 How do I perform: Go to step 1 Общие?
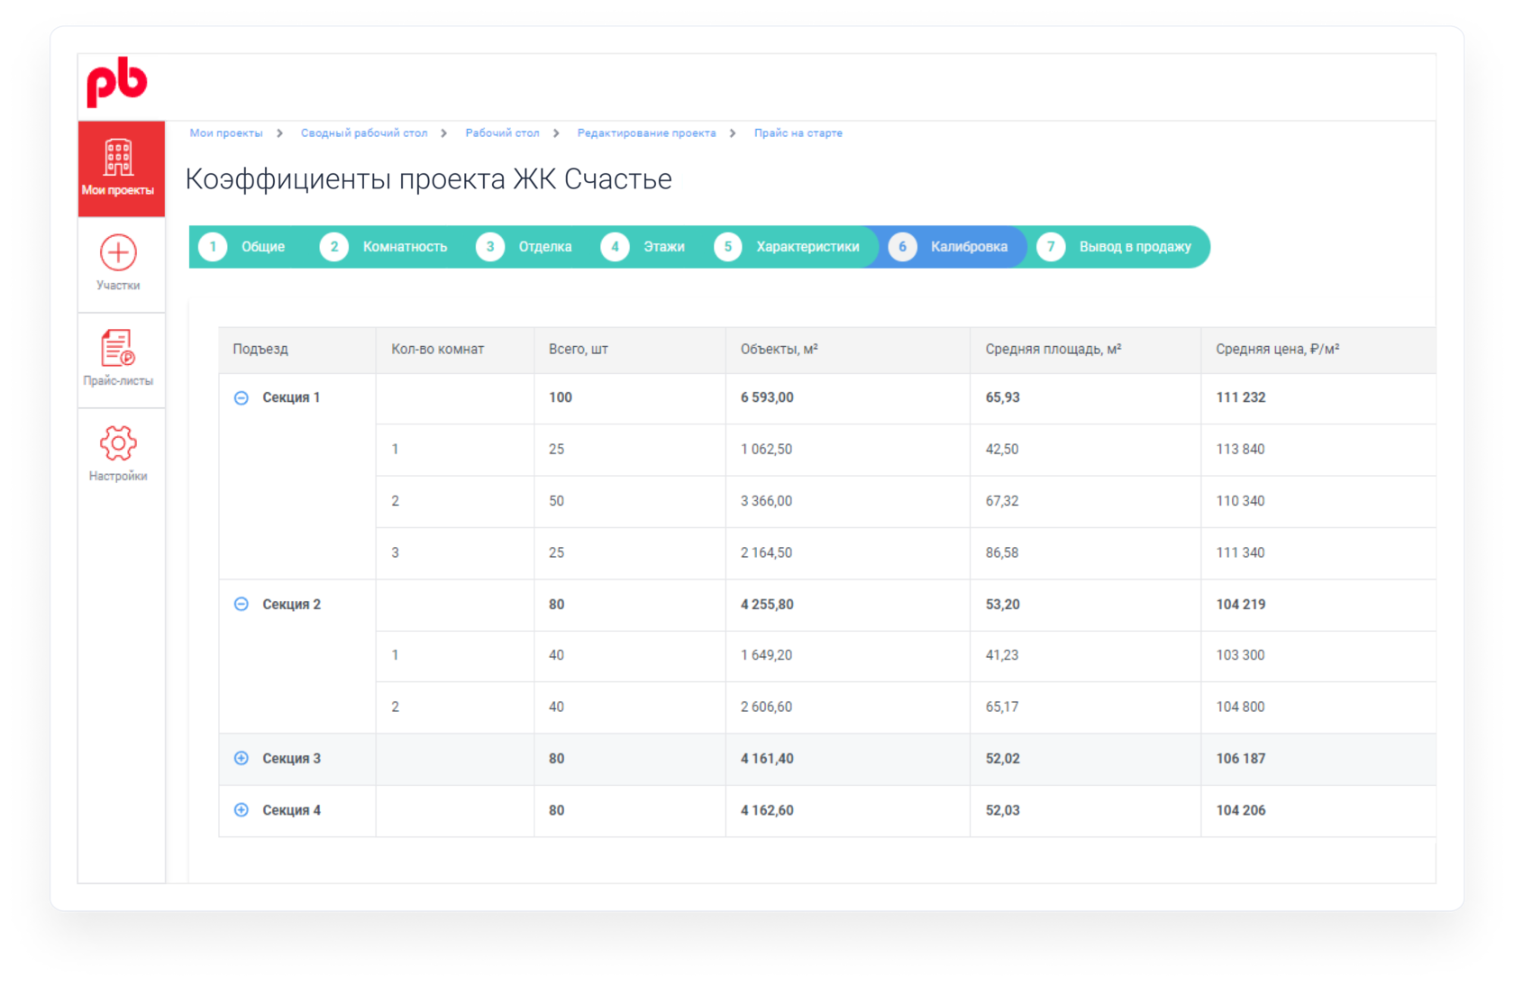[x=243, y=247]
